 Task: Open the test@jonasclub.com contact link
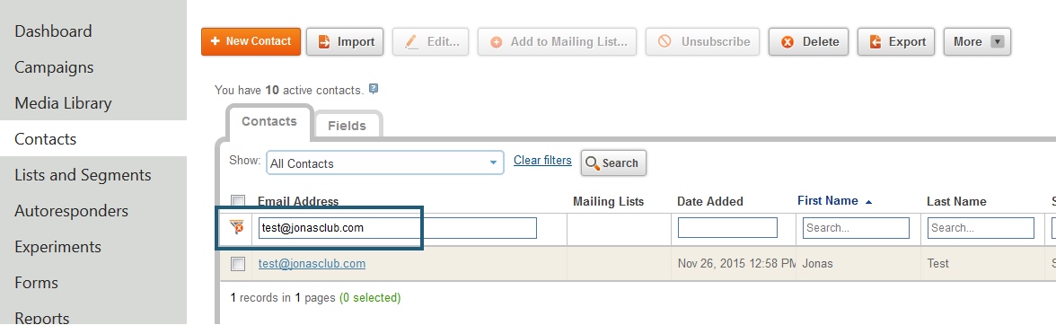[x=312, y=264]
